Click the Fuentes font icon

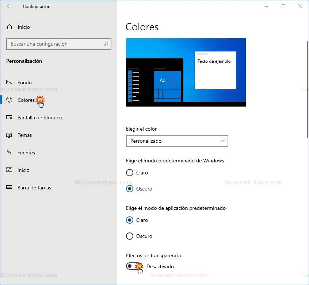point(9,153)
